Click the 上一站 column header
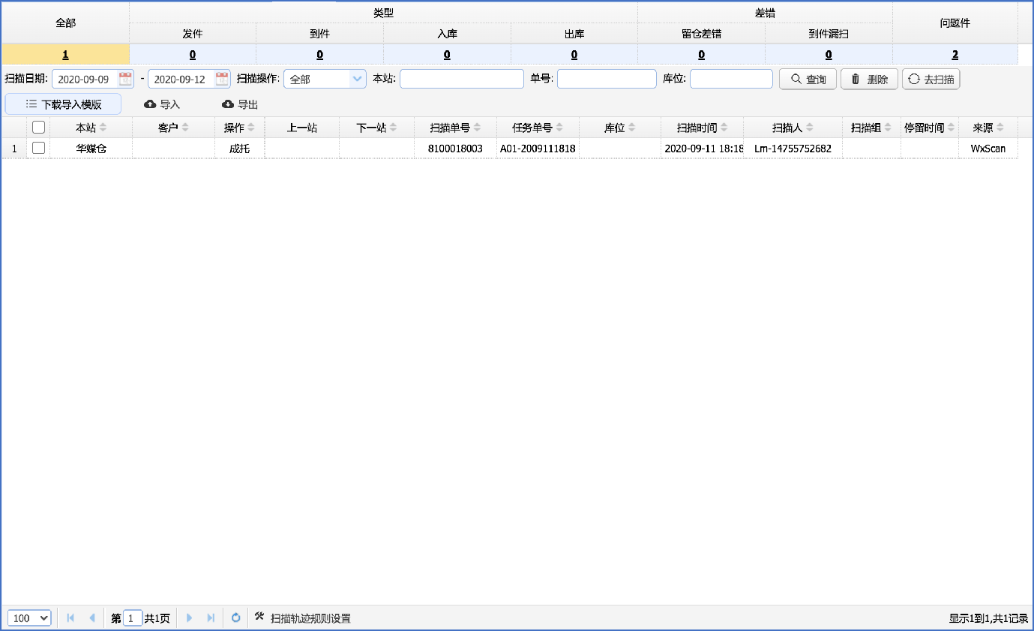This screenshot has width=1034, height=631. click(302, 128)
